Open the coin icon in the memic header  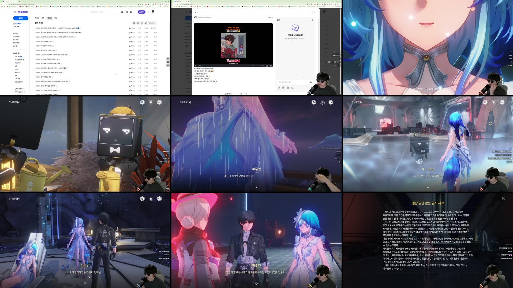127,12
